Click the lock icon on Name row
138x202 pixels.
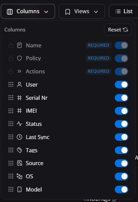[x=11, y=45]
